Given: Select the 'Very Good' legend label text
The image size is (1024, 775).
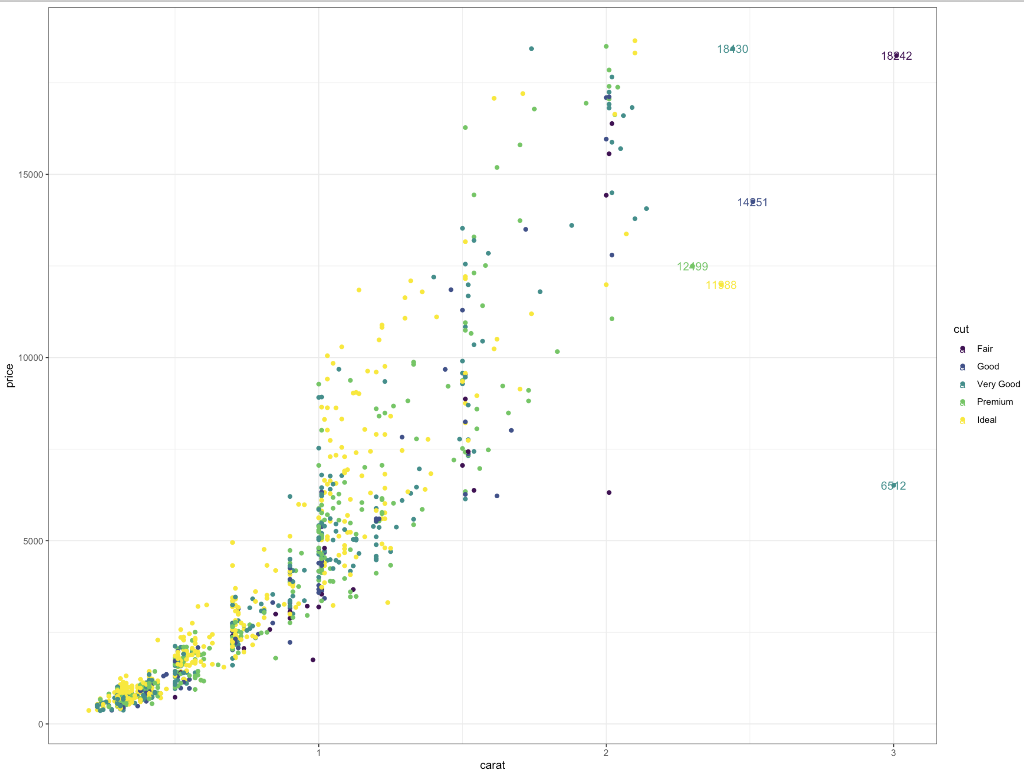Looking at the screenshot, I should coord(998,384).
